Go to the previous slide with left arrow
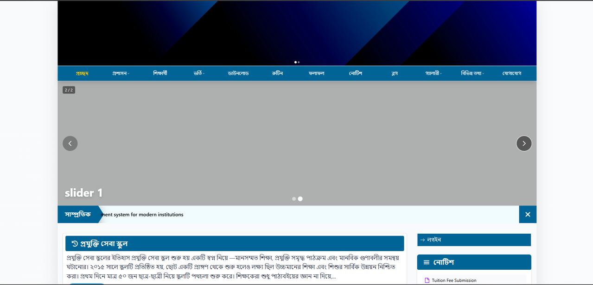Screen dimensions: 593x285 (70, 143)
